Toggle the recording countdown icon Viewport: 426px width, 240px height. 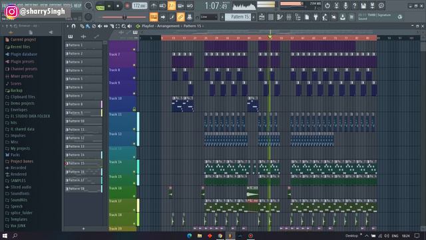click(x=172, y=6)
